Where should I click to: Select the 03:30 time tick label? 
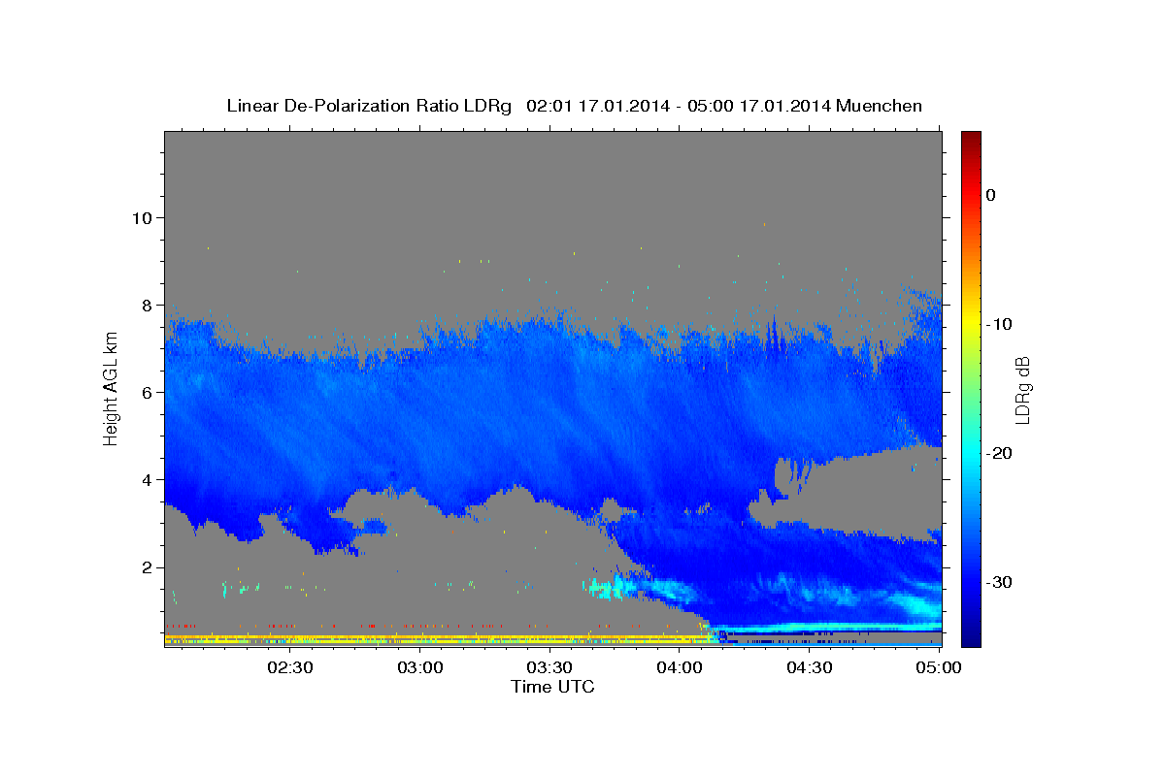click(x=549, y=667)
